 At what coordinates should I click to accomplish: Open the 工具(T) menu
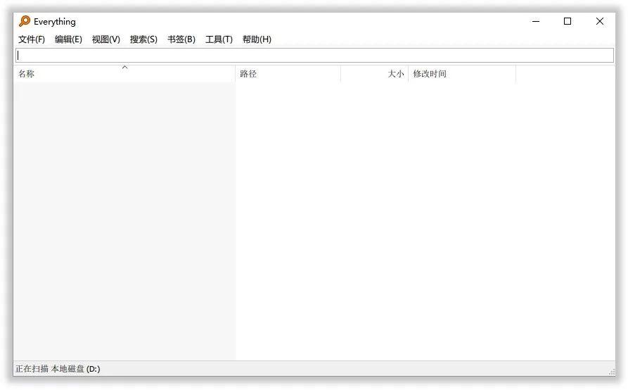point(219,39)
